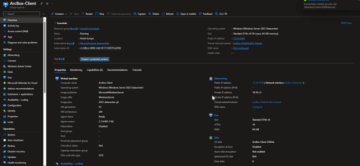
Task: Open the more options ellipsis menu
Action: [x=52, y=4]
